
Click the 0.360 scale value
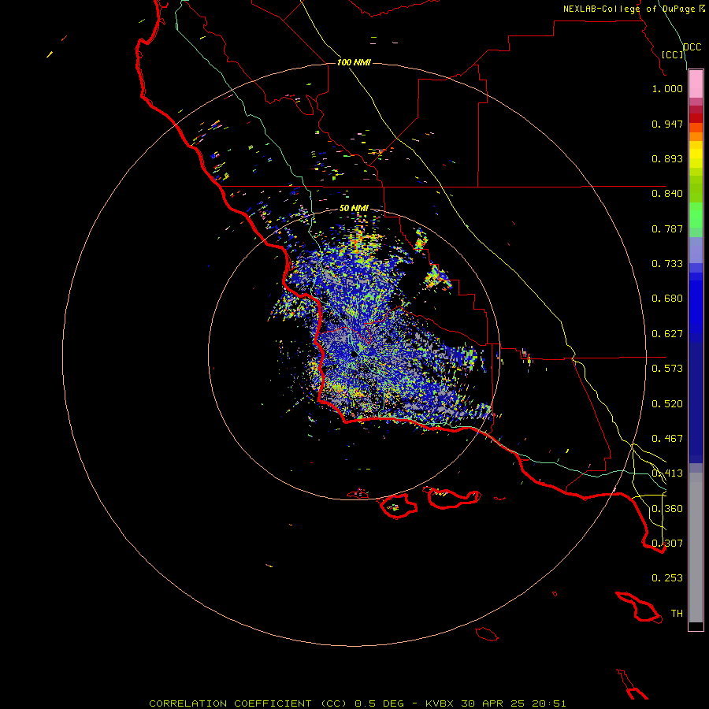tap(667, 509)
